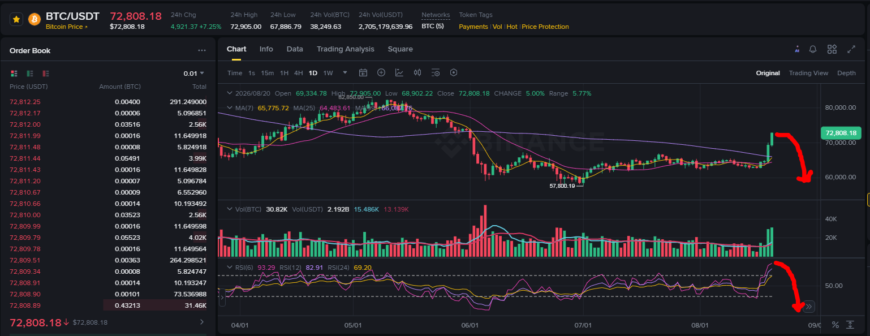Click the Bitcoin coin logo icon

coord(33,19)
